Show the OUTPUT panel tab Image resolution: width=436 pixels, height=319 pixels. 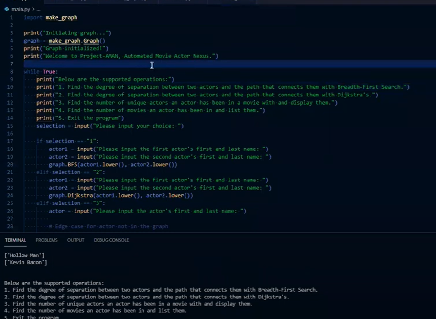76,240
